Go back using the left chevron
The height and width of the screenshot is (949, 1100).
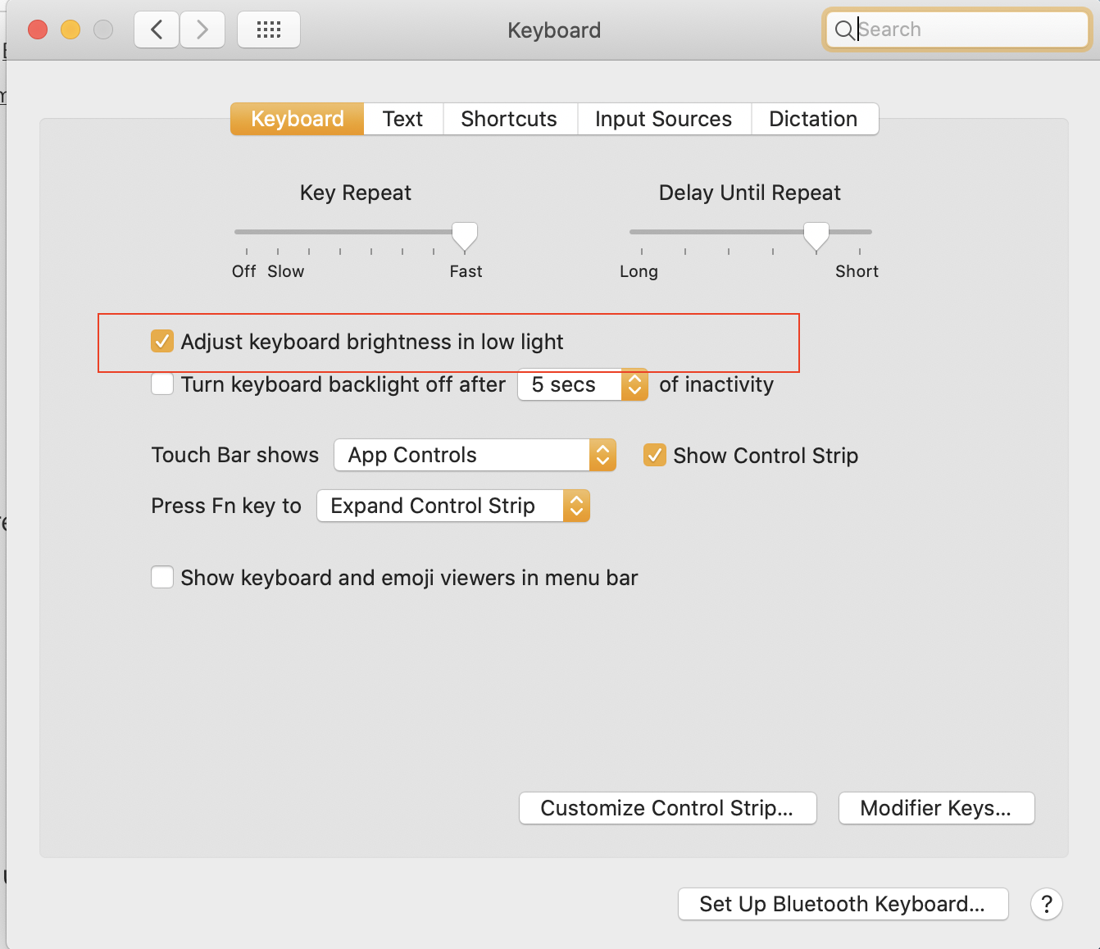click(x=157, y=30)
